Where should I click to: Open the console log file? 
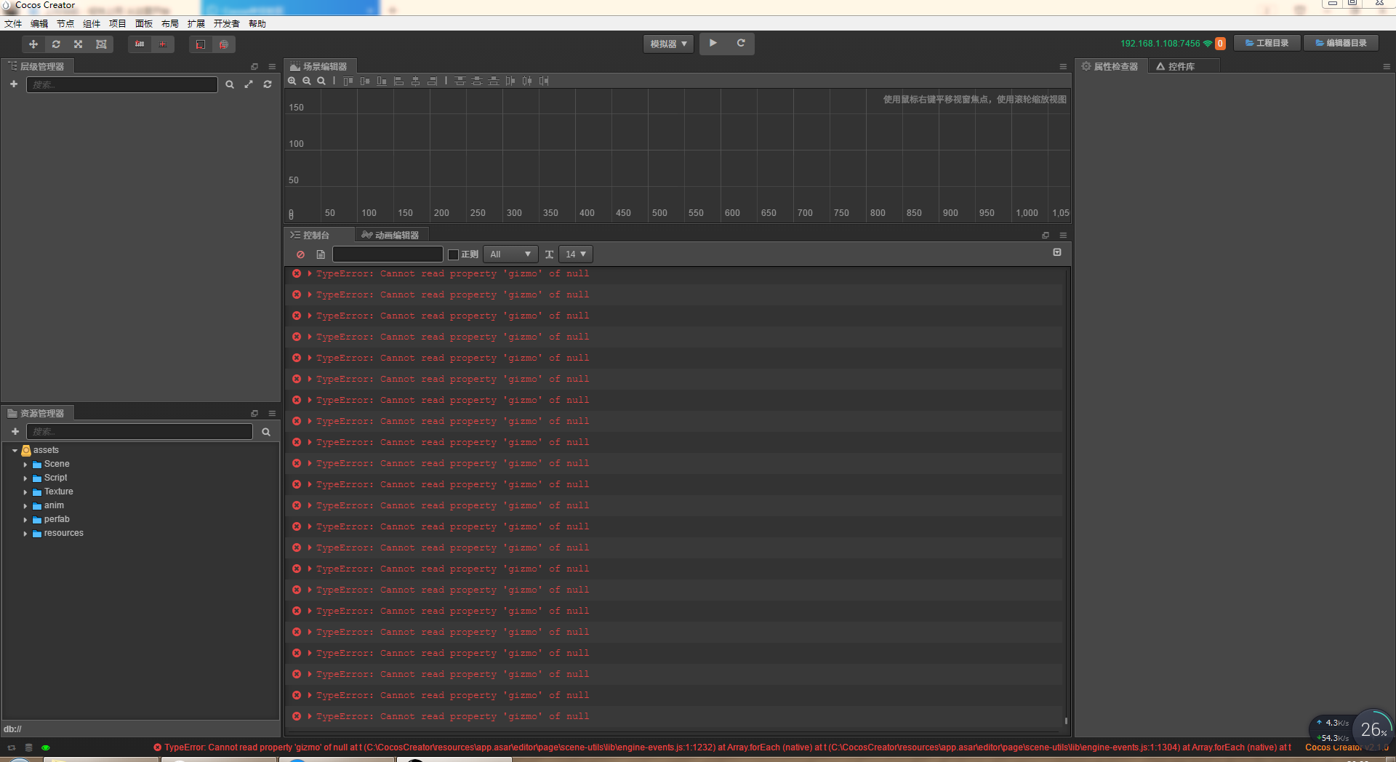tap(321, 254)
